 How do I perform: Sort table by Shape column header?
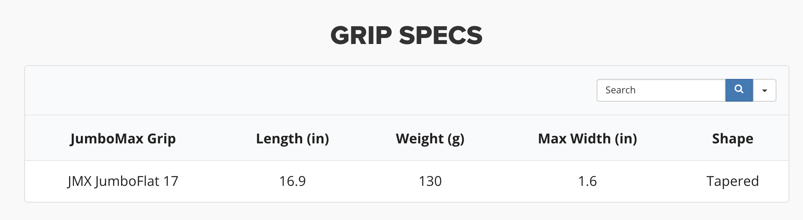733,138
